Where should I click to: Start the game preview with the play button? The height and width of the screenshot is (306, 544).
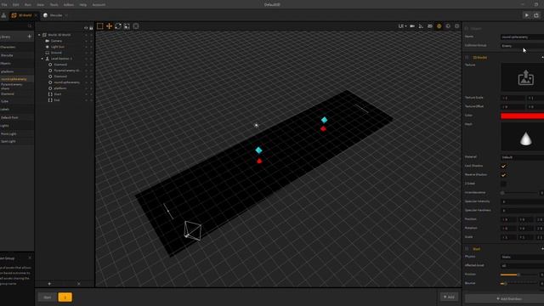tap(527, 15)
